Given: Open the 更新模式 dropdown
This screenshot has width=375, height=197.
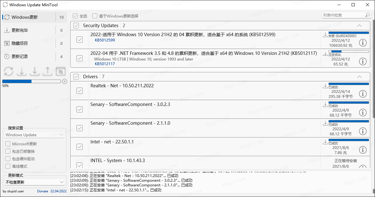Looking at the screenshot, I should (x=34, y=181).
